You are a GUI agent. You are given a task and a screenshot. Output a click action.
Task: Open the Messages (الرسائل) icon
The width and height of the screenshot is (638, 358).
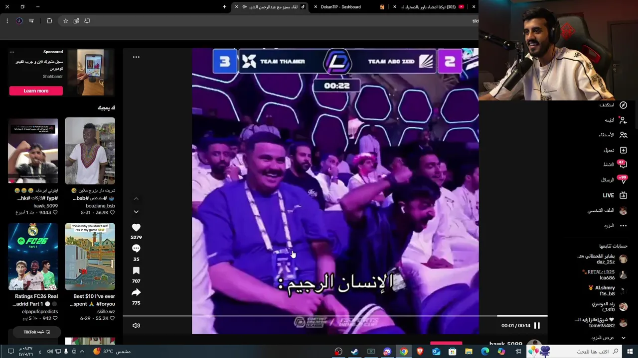[x=622, y=179]
